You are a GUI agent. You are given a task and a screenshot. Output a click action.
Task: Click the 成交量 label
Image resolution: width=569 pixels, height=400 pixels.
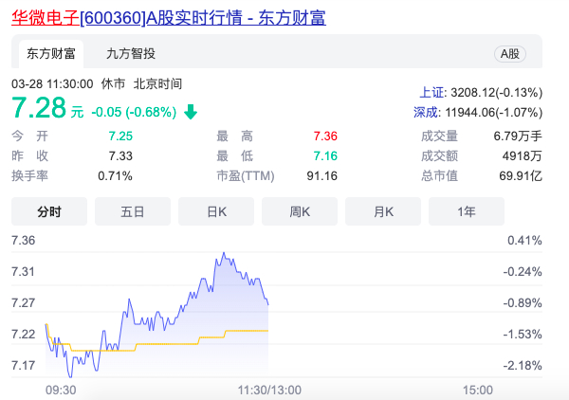pos(439,136)
